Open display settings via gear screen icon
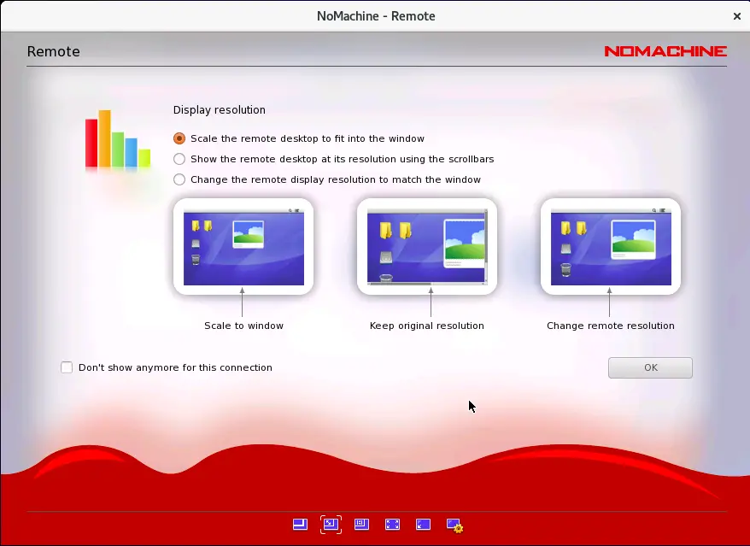 point(454,525)
